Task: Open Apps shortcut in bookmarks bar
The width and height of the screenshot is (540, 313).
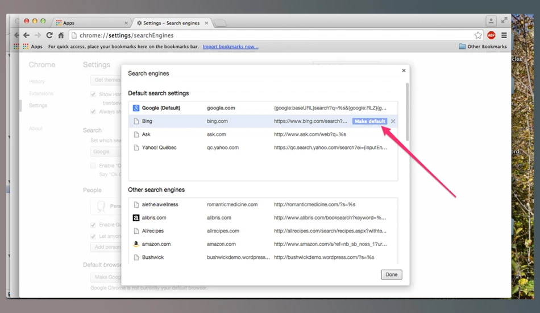Action: pos(33,47)
